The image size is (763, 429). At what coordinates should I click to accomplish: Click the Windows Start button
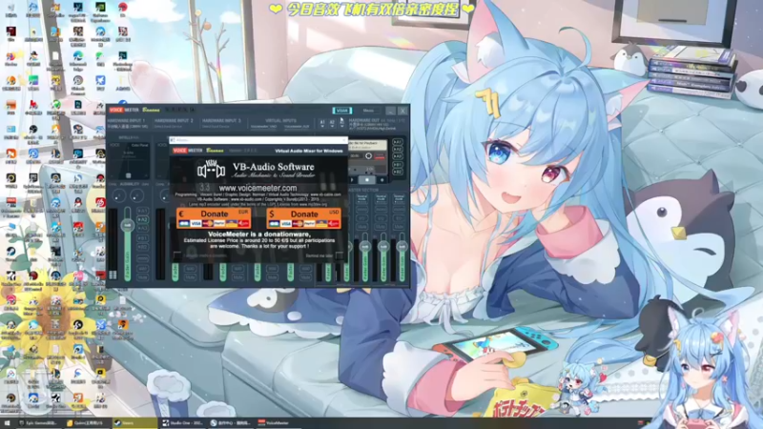[x=7, y=423]
